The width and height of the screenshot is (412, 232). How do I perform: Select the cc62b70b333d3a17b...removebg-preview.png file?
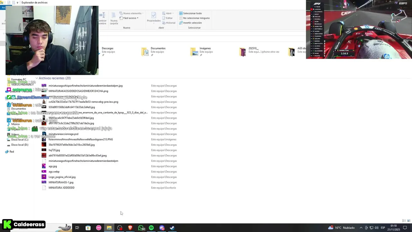click(x=83, y=102)
